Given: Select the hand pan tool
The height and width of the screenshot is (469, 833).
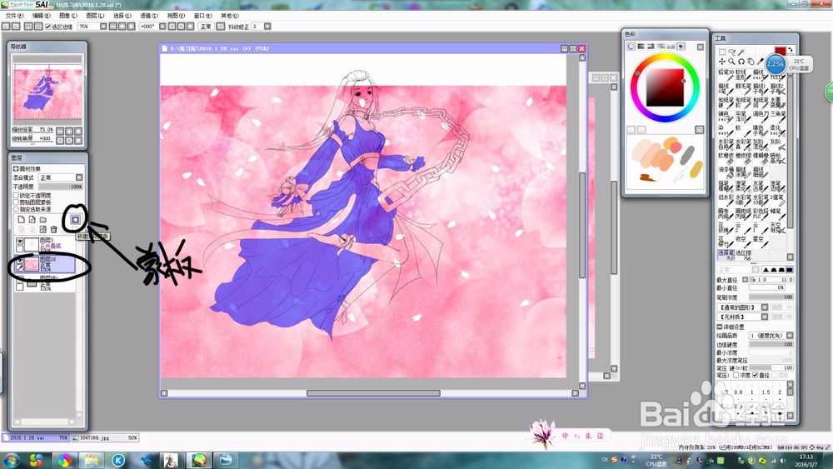Looking at the screenshot, I should tap(751, 62).
